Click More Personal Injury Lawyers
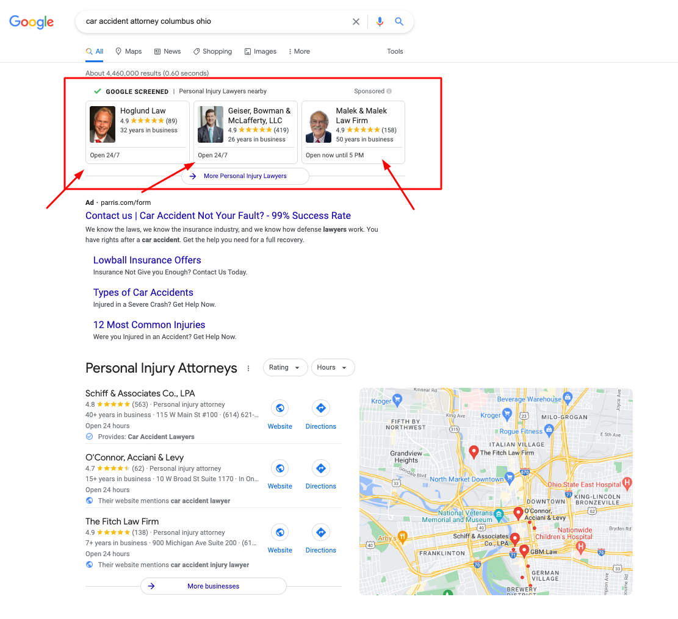The width and height of the screenshot is (678, 619). click(x=245, y=176)
